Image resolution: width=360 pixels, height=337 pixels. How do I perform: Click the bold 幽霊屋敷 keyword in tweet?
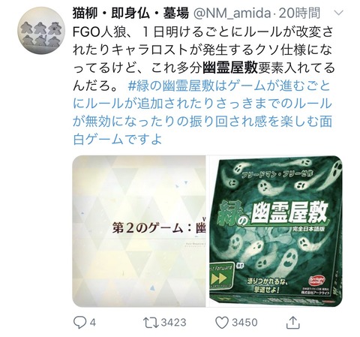[x=229, y=68]
